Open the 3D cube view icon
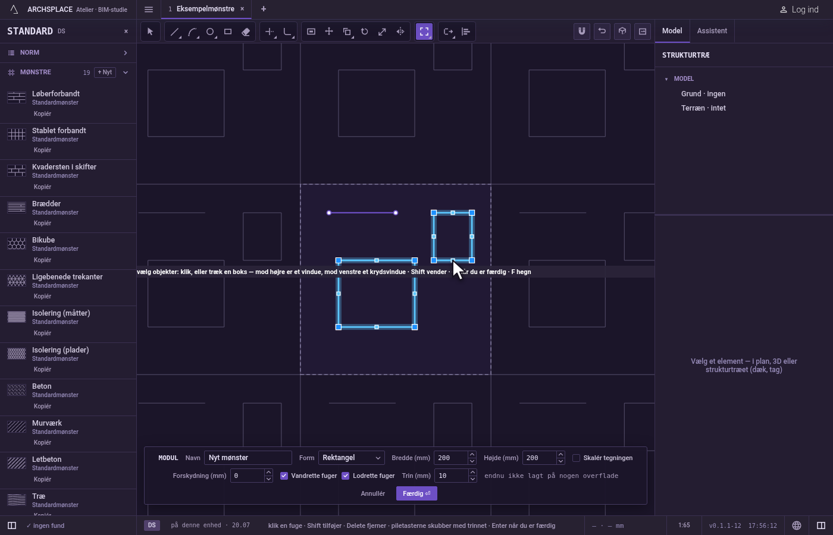This screenshot has height=535, width=833. pos(622,31)
